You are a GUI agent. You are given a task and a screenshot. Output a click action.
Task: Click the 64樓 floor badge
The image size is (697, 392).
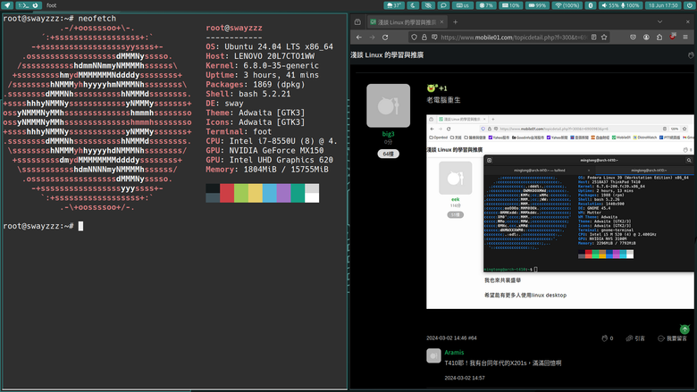click(388, 154)
